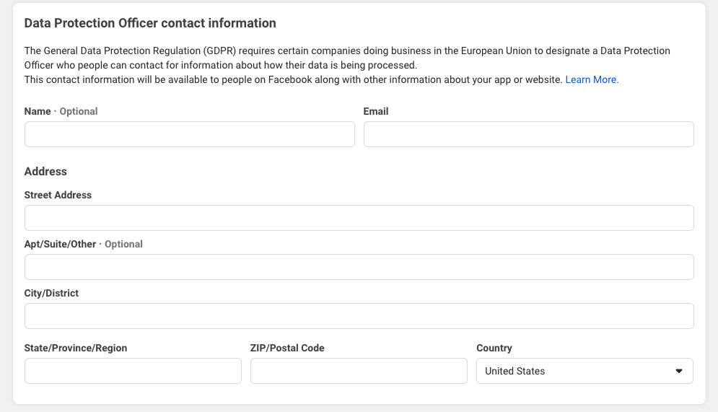
Task: Click the Street Address label text
Action: pyautogui.click(x=58, y=195)
